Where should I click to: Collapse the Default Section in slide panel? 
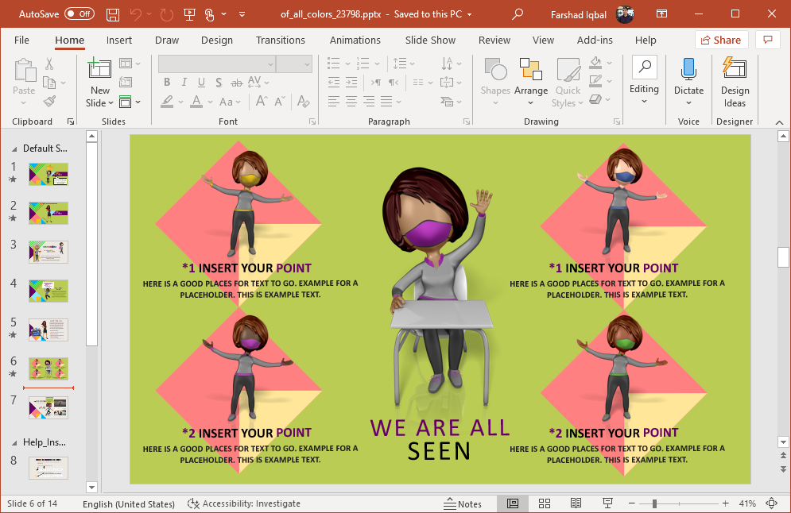(x=14, y=148)
